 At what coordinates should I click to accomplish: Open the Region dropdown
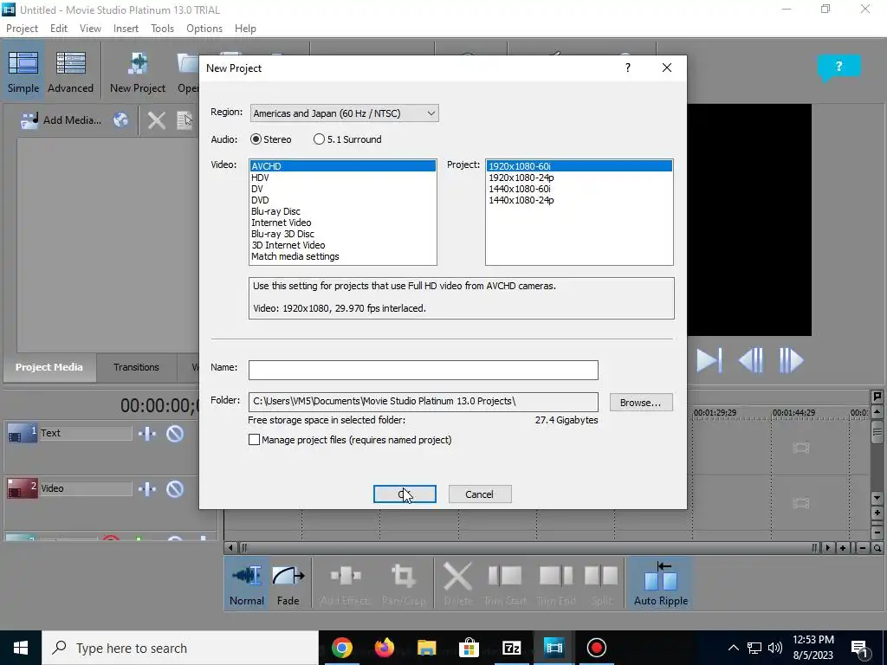pos(344,113)
